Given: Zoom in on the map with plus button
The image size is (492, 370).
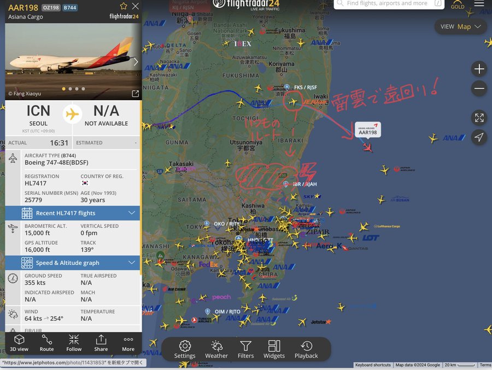Looking at the screenshot, I should pyautogui.click(x=479, y=69).
